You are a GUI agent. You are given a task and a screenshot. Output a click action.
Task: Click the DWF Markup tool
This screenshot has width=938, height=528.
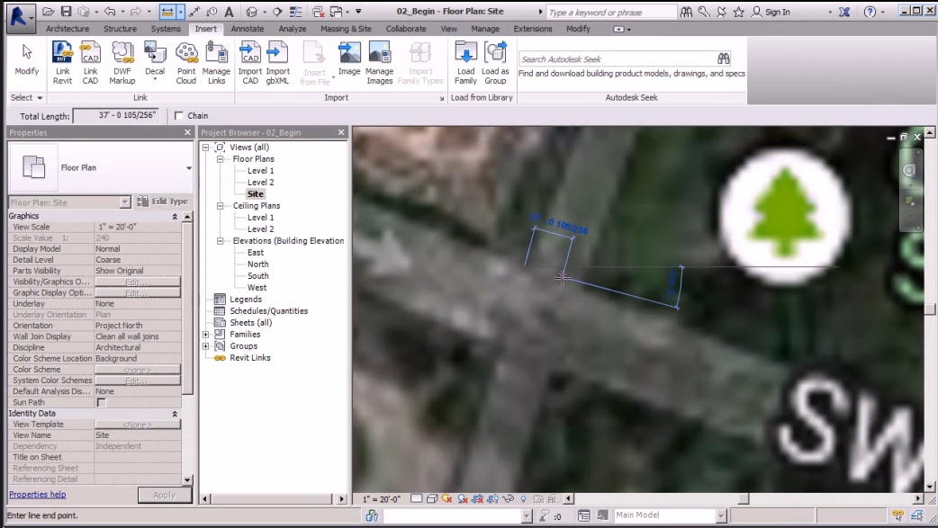122,63
